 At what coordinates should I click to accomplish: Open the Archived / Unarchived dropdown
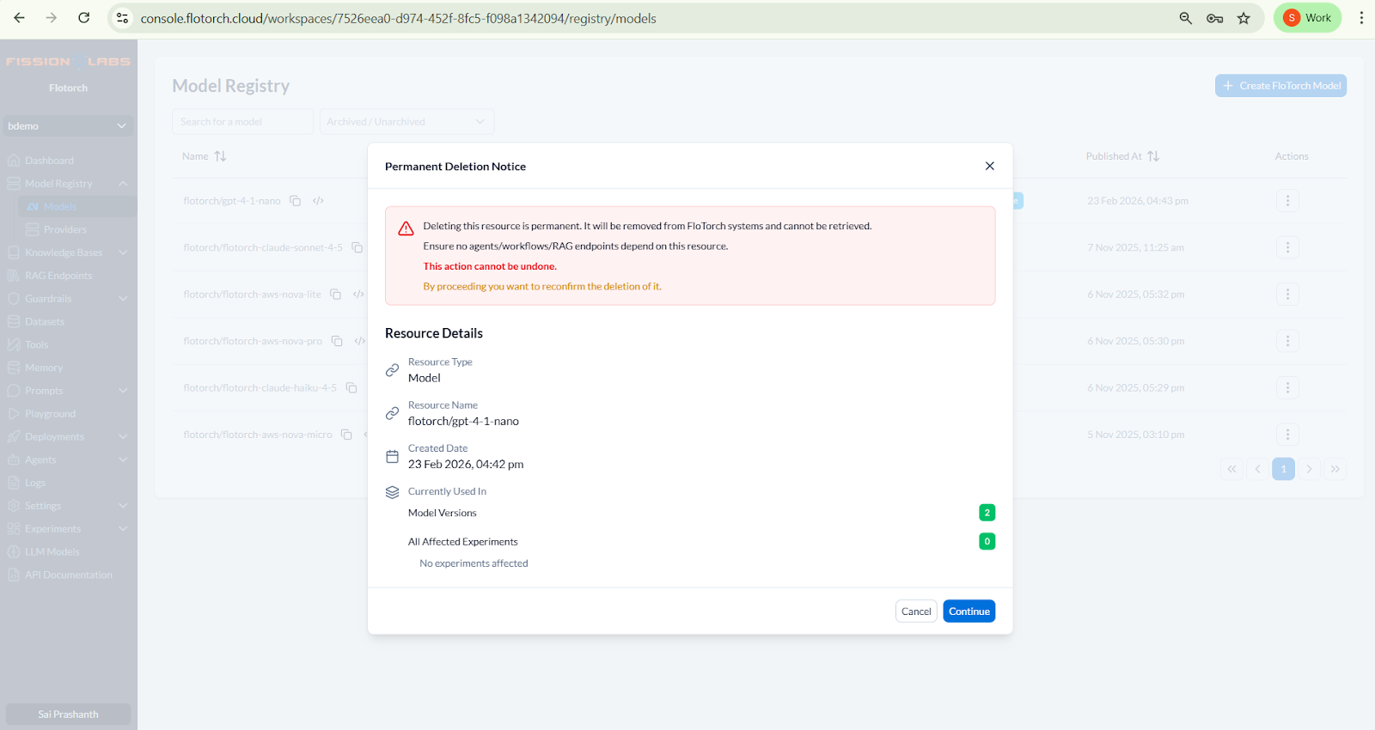pos(406,122)
